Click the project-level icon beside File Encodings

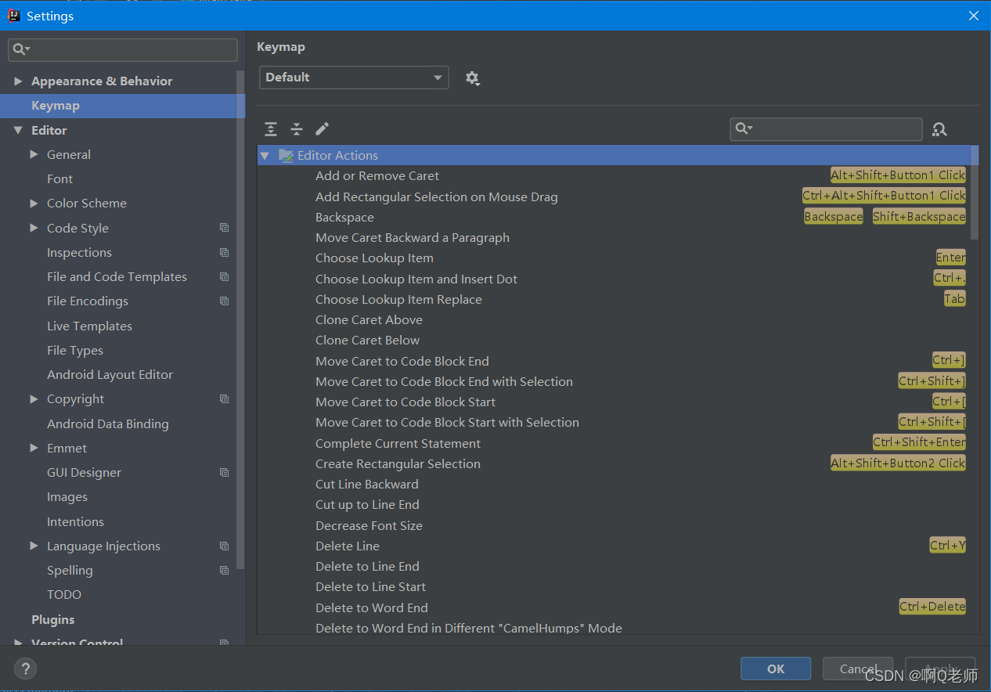(225, 301)
